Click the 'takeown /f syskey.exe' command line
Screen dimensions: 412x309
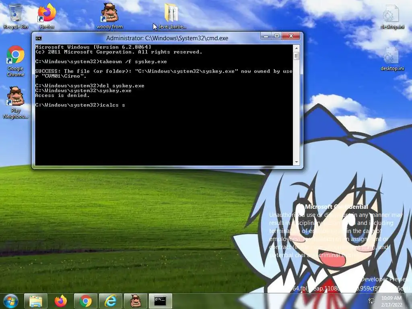(x=101, y=62)
